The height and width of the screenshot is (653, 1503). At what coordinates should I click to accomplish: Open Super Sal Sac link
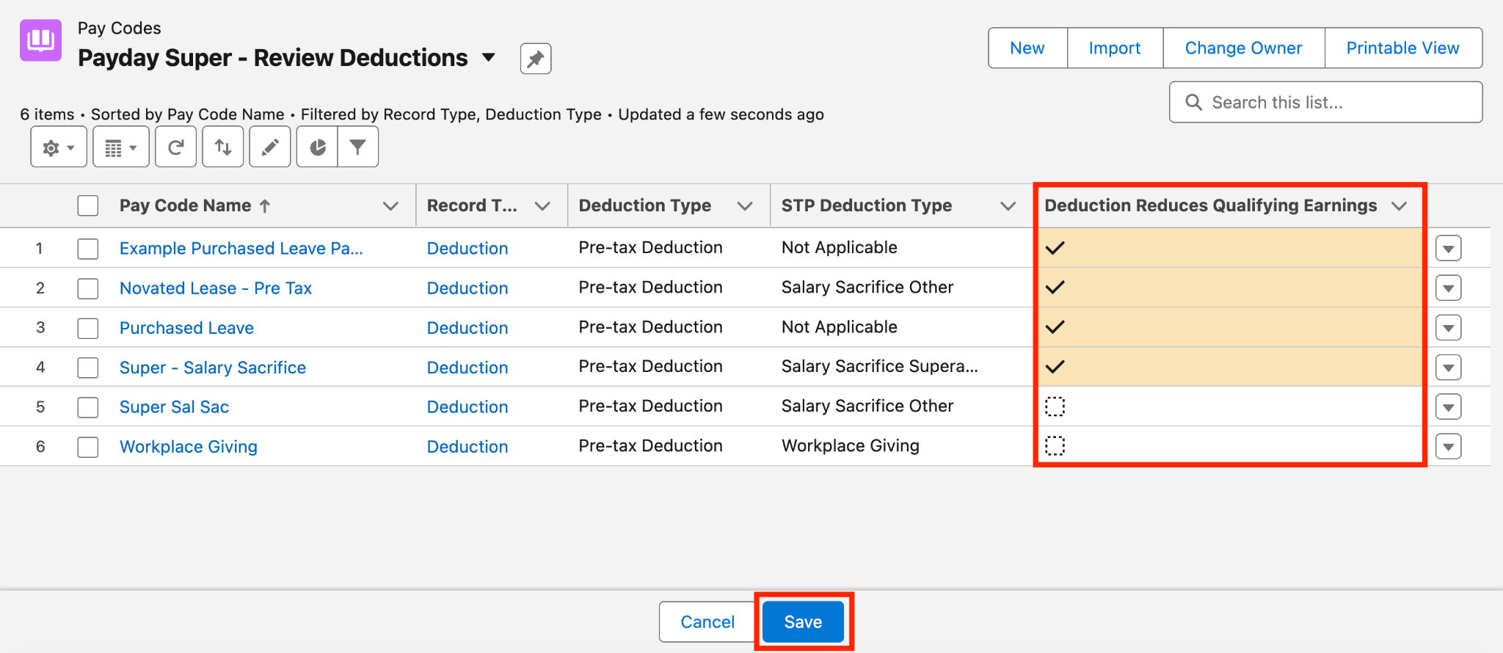[x=174, y=407]
